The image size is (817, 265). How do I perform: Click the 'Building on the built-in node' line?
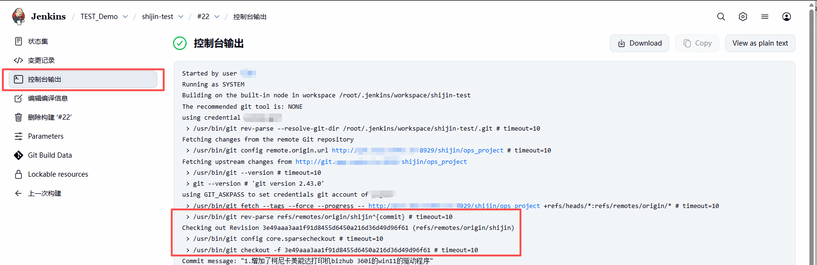click(x=326, y=95)
